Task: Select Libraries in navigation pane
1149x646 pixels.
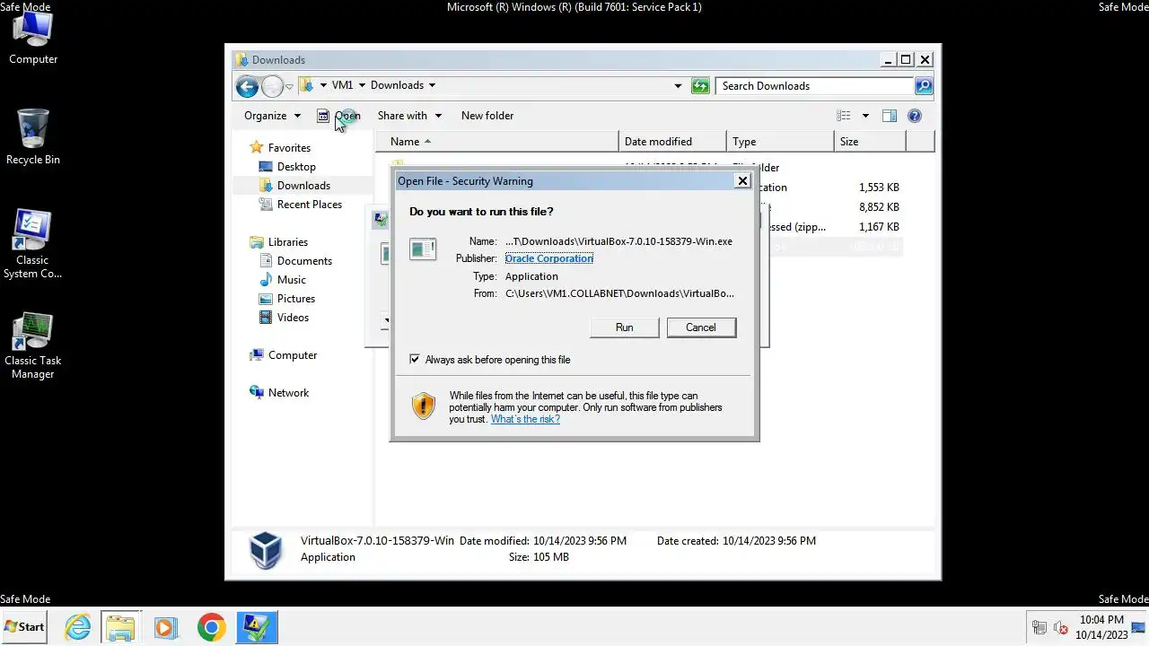Action: point(287,242)
